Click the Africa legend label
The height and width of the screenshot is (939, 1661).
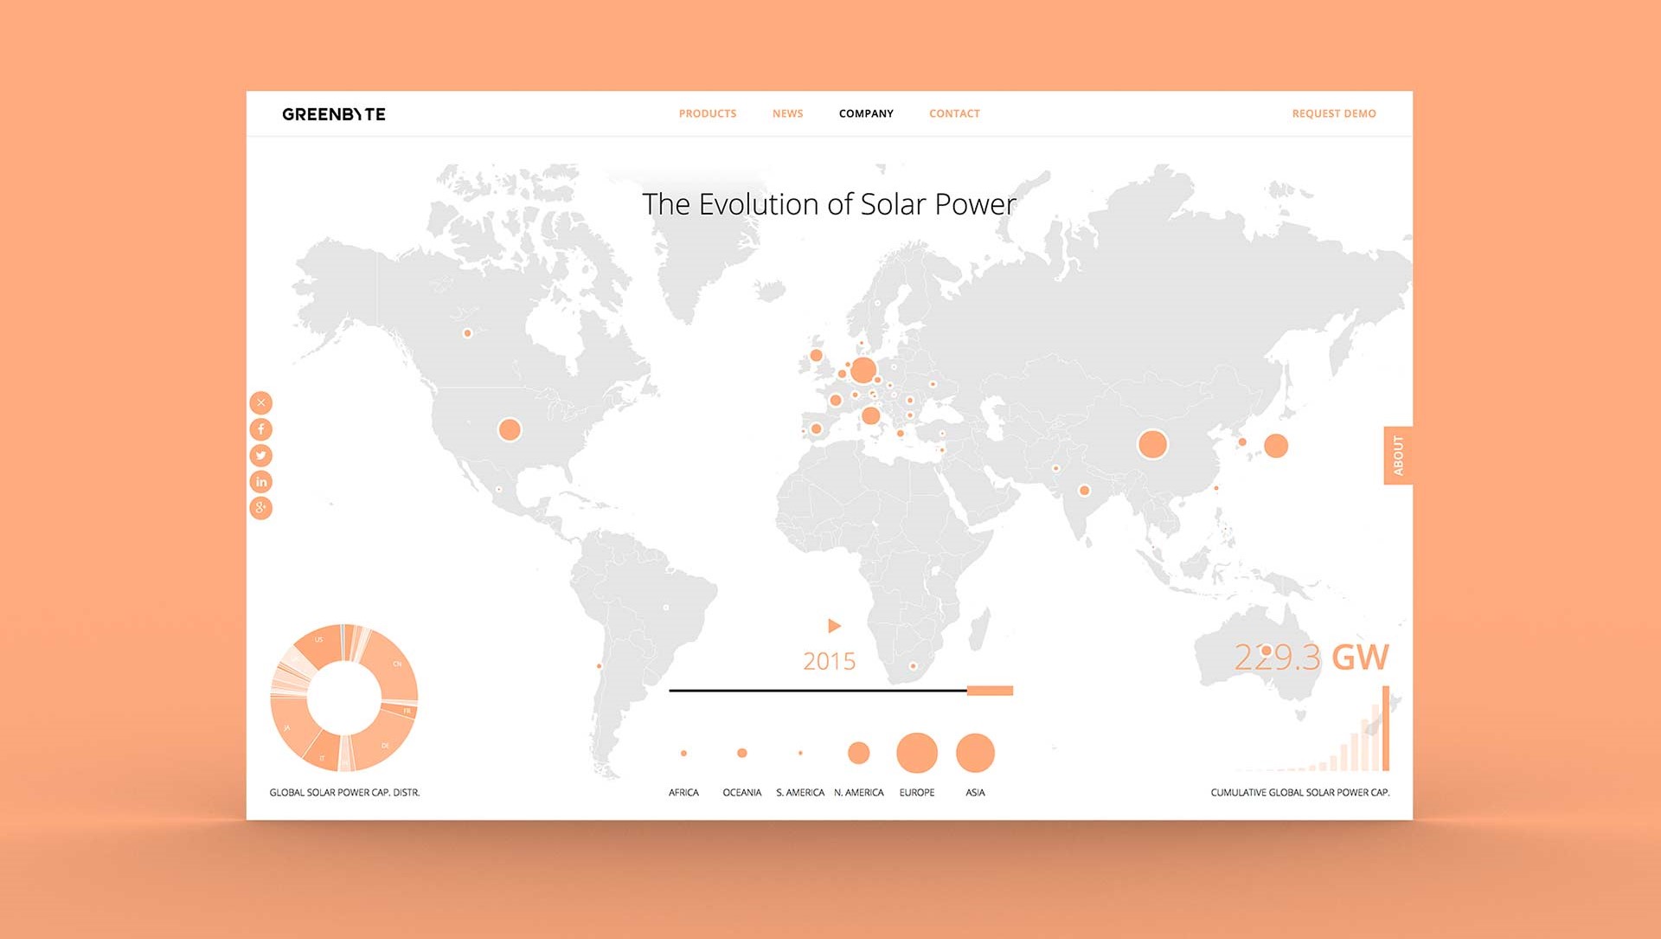point(683,793)
